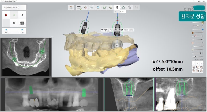Click the Back button

(6, 30)
